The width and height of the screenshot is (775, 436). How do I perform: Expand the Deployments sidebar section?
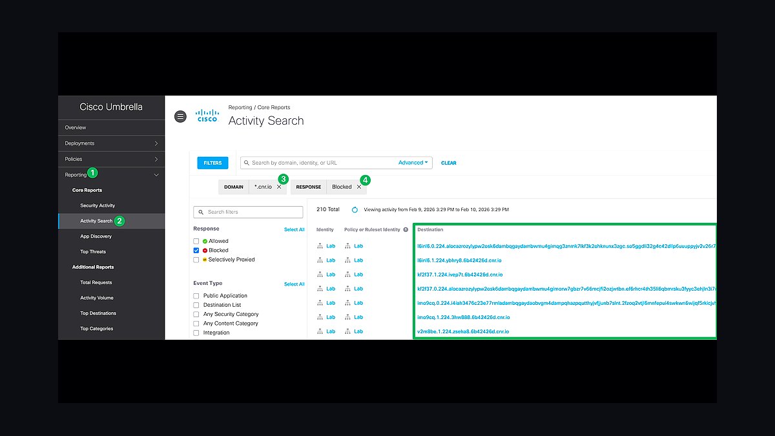[x=111, y=143]
